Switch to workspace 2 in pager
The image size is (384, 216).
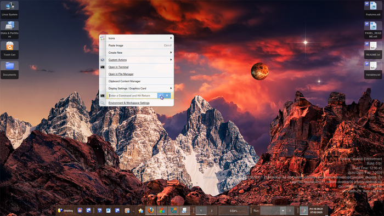pos(212,211)
